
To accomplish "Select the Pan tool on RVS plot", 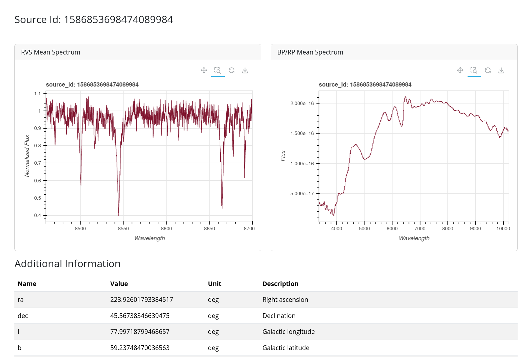I will coord(204,70).
